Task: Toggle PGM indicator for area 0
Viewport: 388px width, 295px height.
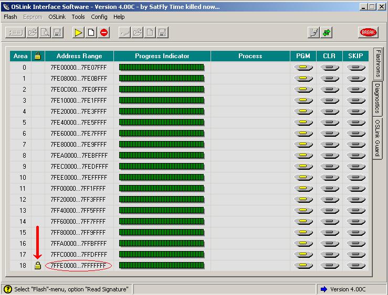Action: coord(303,68)
